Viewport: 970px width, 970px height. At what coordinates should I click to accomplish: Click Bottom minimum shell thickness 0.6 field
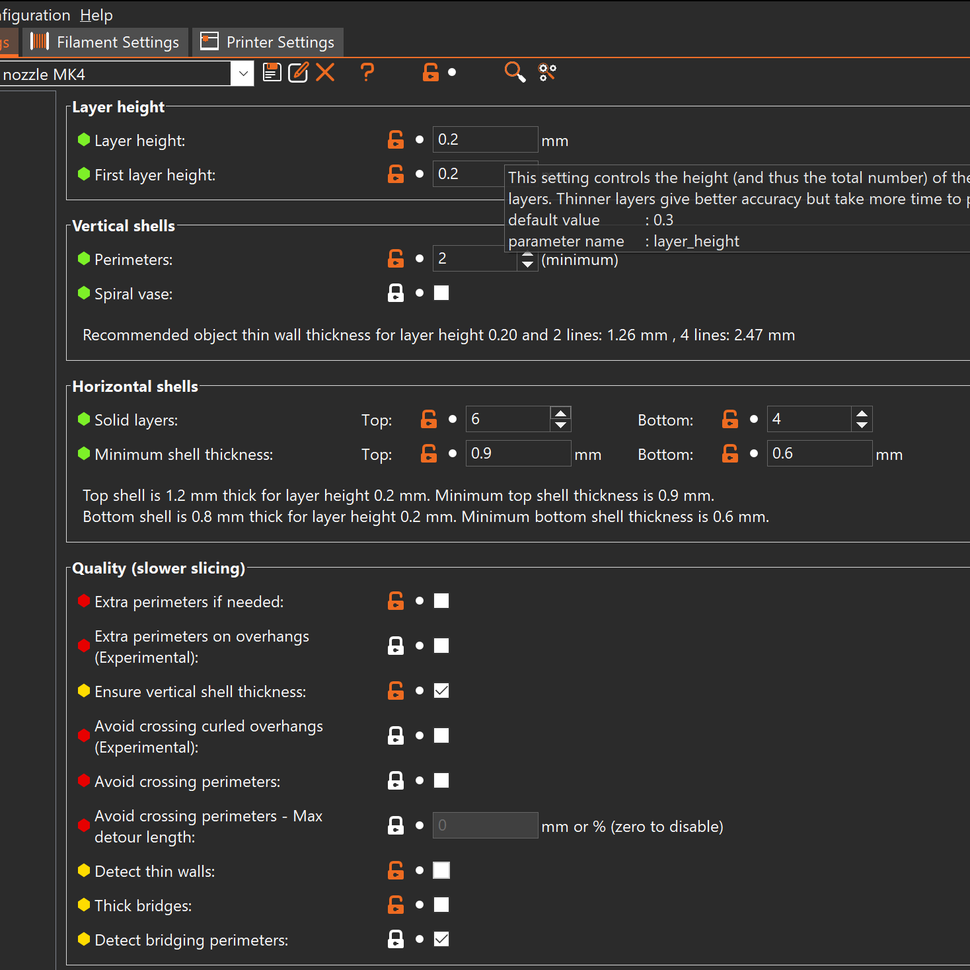pyautogui.click(x=820, y=453)
